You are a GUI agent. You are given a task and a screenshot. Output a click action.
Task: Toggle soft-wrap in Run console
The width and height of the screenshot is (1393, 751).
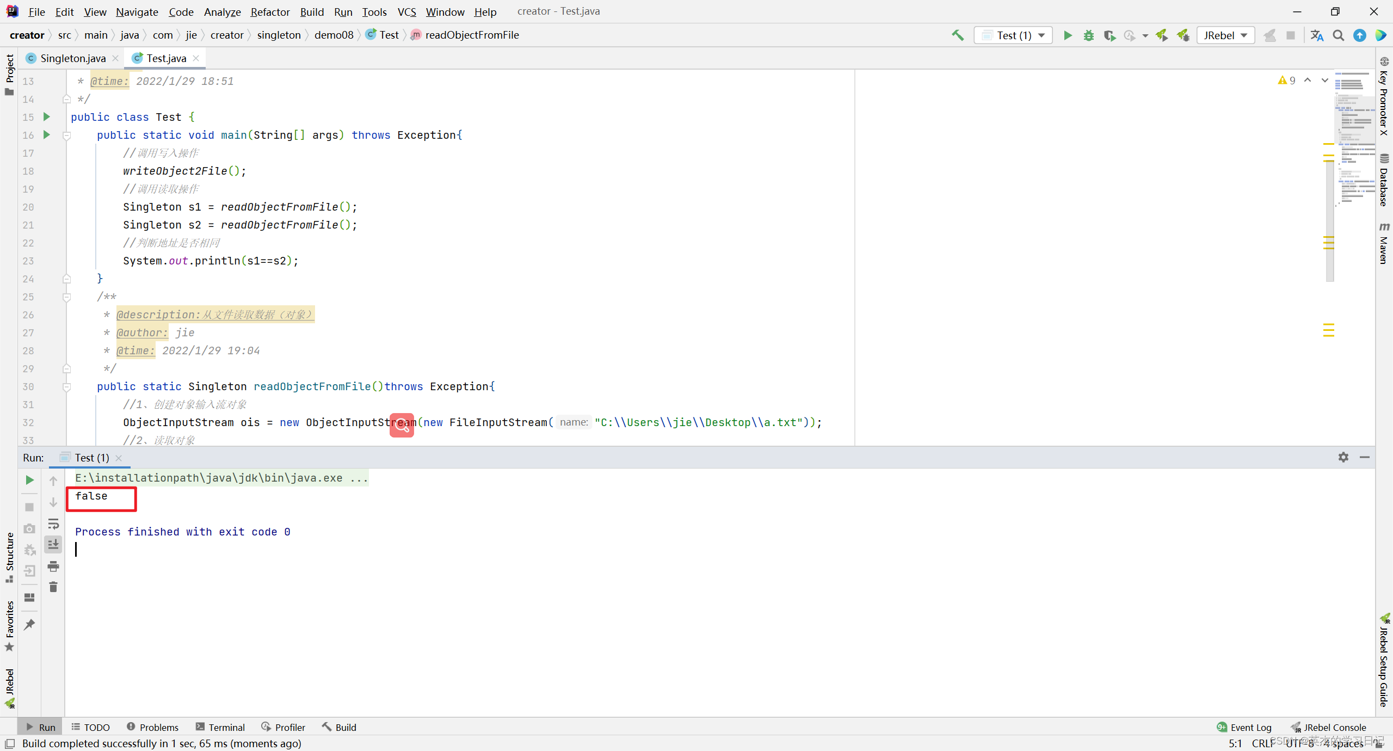click(53, 524)
